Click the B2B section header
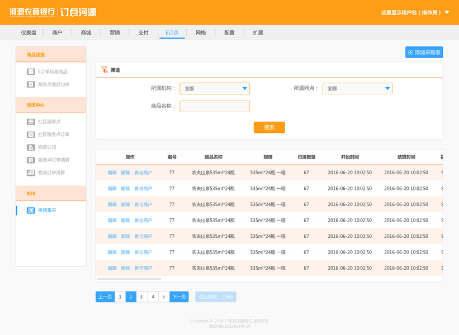 pos(51,194)
